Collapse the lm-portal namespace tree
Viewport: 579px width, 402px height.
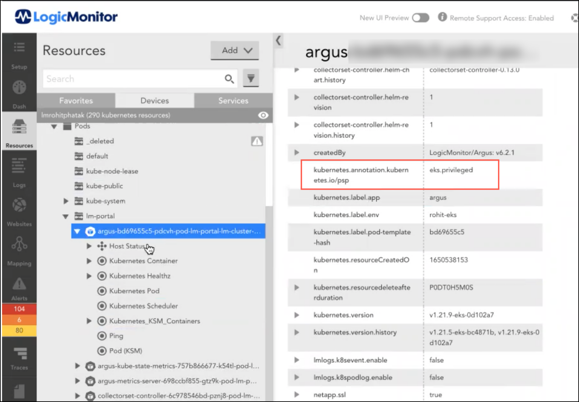coord(65,216)
